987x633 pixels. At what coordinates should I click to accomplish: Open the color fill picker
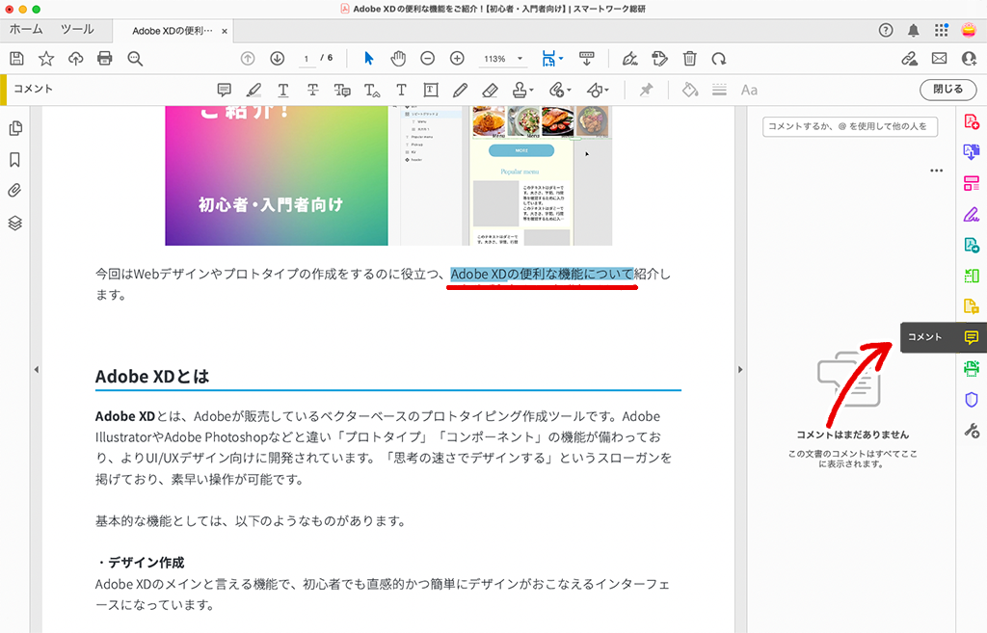point(690,90)
